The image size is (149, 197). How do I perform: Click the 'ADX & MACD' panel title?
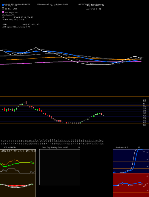point(10,147)
